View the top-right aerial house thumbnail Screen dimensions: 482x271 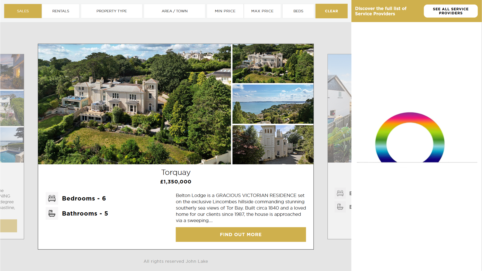coord(273,63)
